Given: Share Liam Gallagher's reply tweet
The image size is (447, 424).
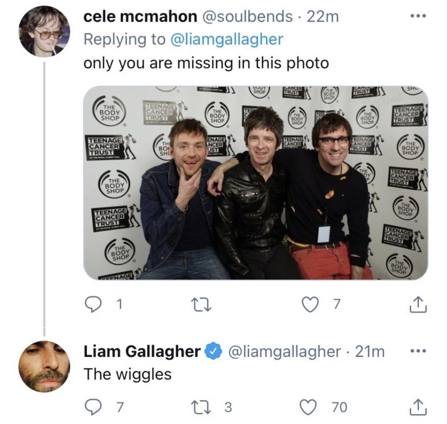Looking at the screenshot, I should 418,407.
